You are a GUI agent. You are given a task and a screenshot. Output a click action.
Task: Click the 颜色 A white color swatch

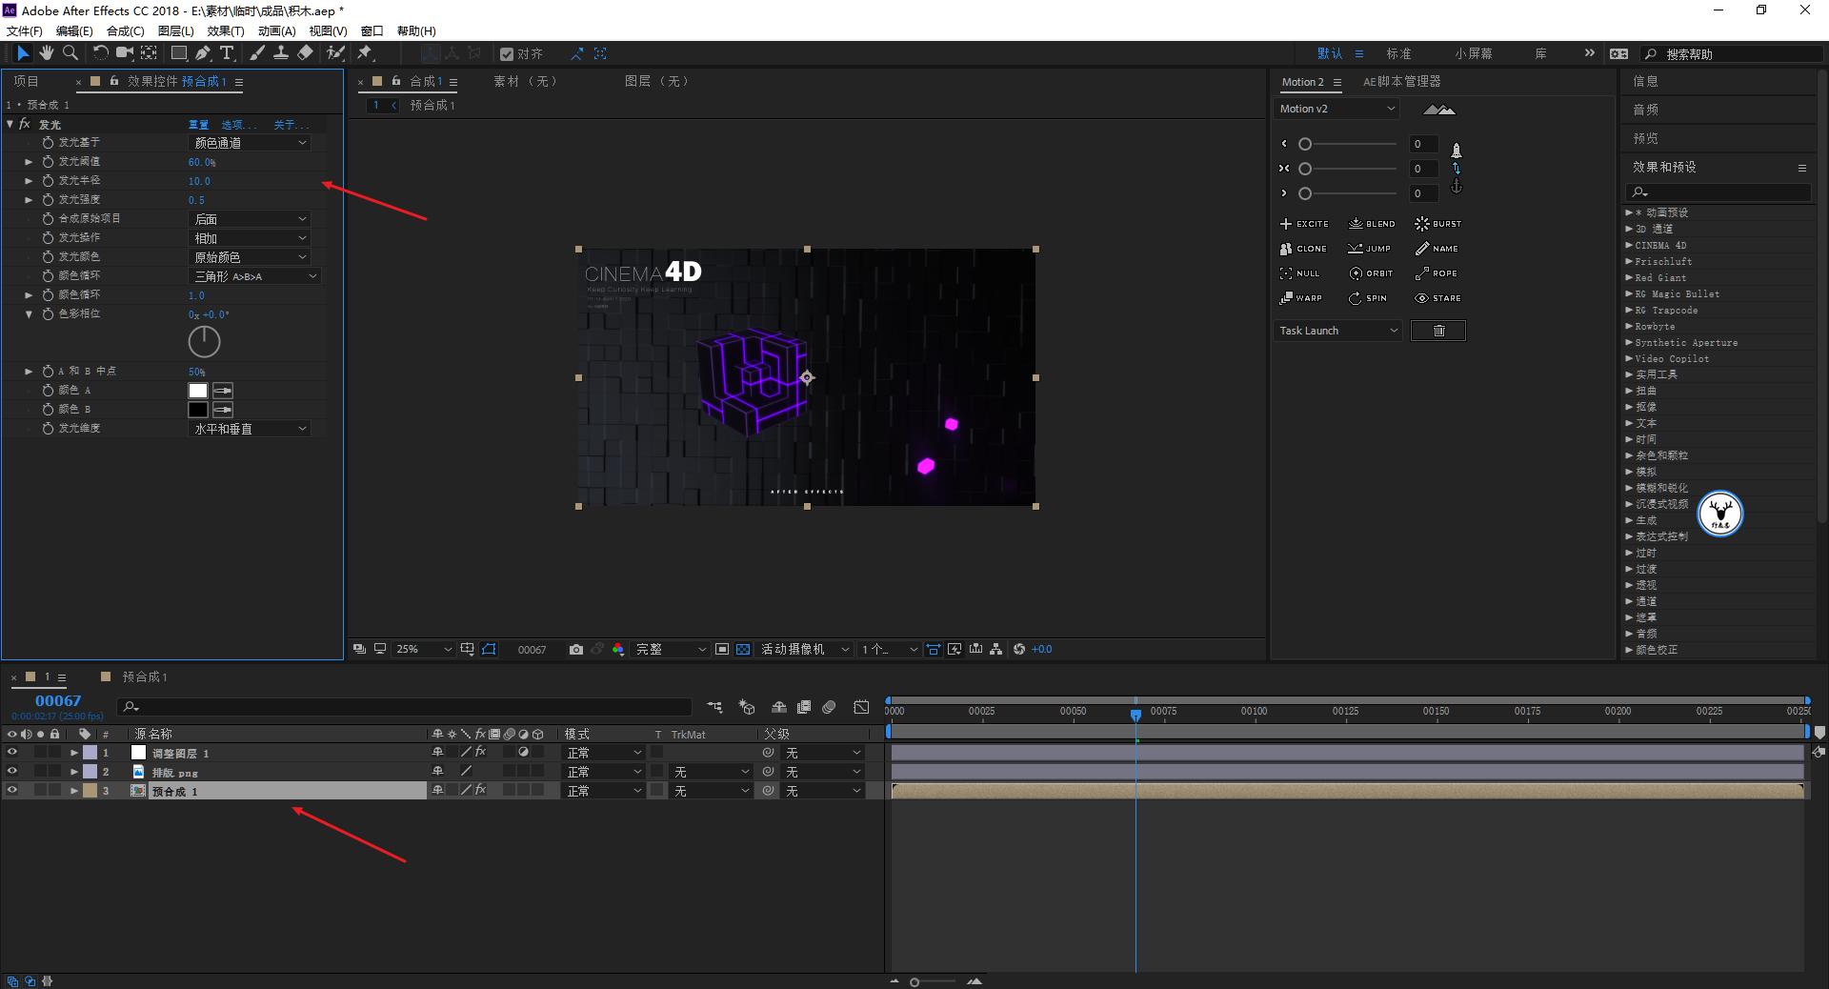(197, 391)
